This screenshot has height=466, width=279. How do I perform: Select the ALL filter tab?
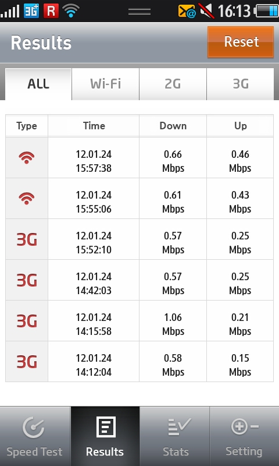(x=38, y=84)
